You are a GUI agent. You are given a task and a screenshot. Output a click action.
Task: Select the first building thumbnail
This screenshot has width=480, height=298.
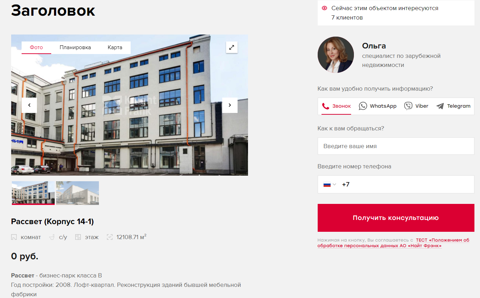33,193
